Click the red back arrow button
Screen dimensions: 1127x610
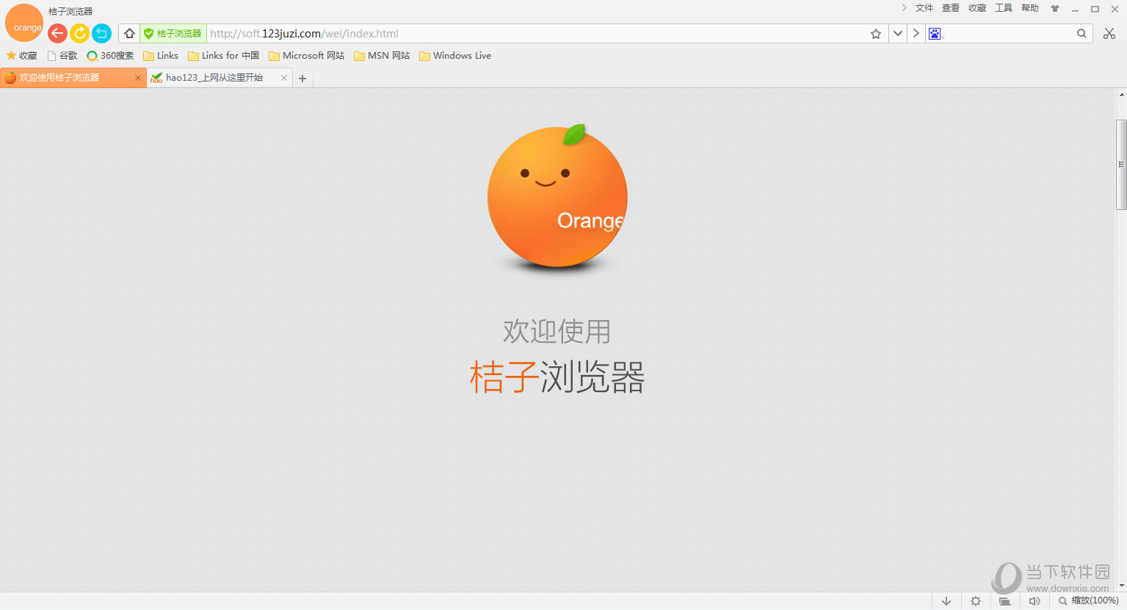(57, 33)
